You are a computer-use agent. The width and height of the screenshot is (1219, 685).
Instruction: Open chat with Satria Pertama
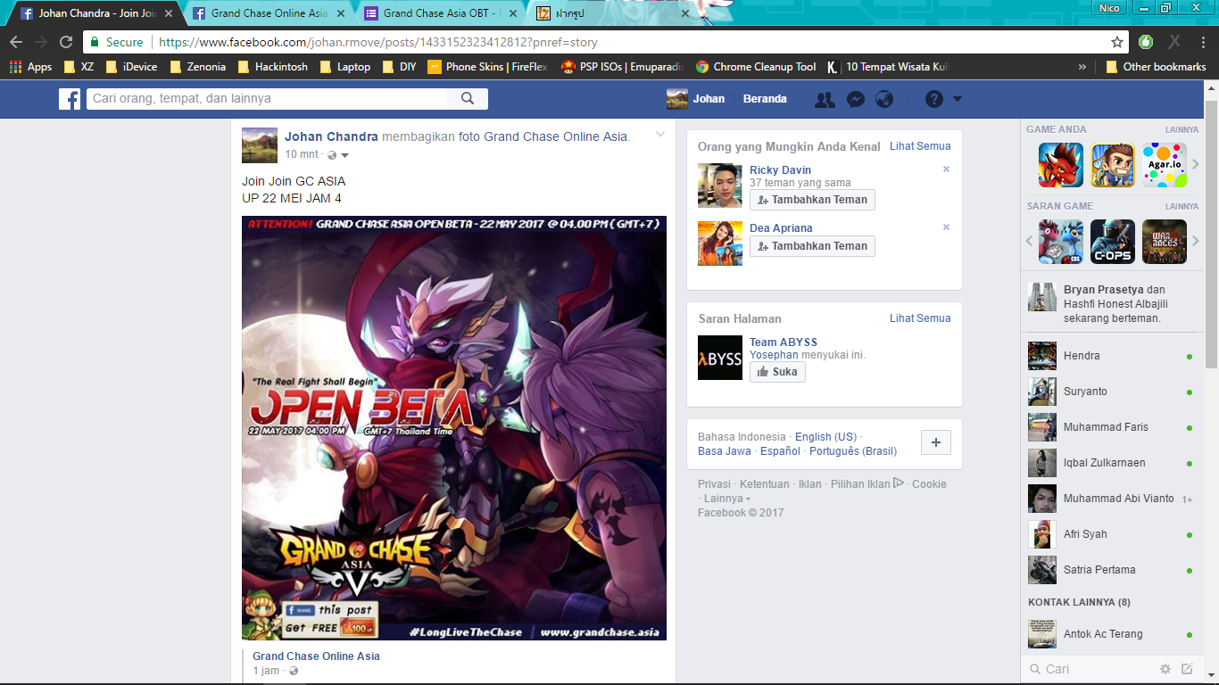[x=1110, y=570]
